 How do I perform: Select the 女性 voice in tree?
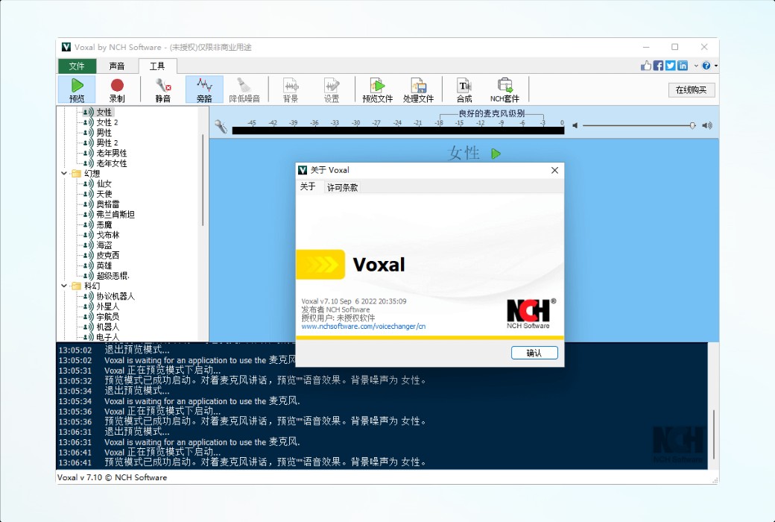(x=104, y=113)
